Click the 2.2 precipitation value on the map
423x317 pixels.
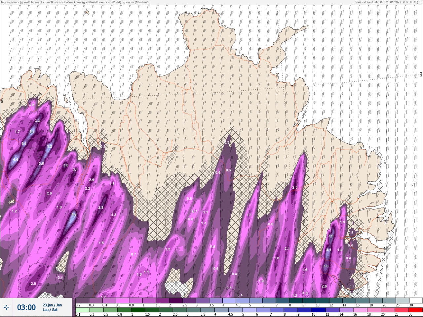88,188
